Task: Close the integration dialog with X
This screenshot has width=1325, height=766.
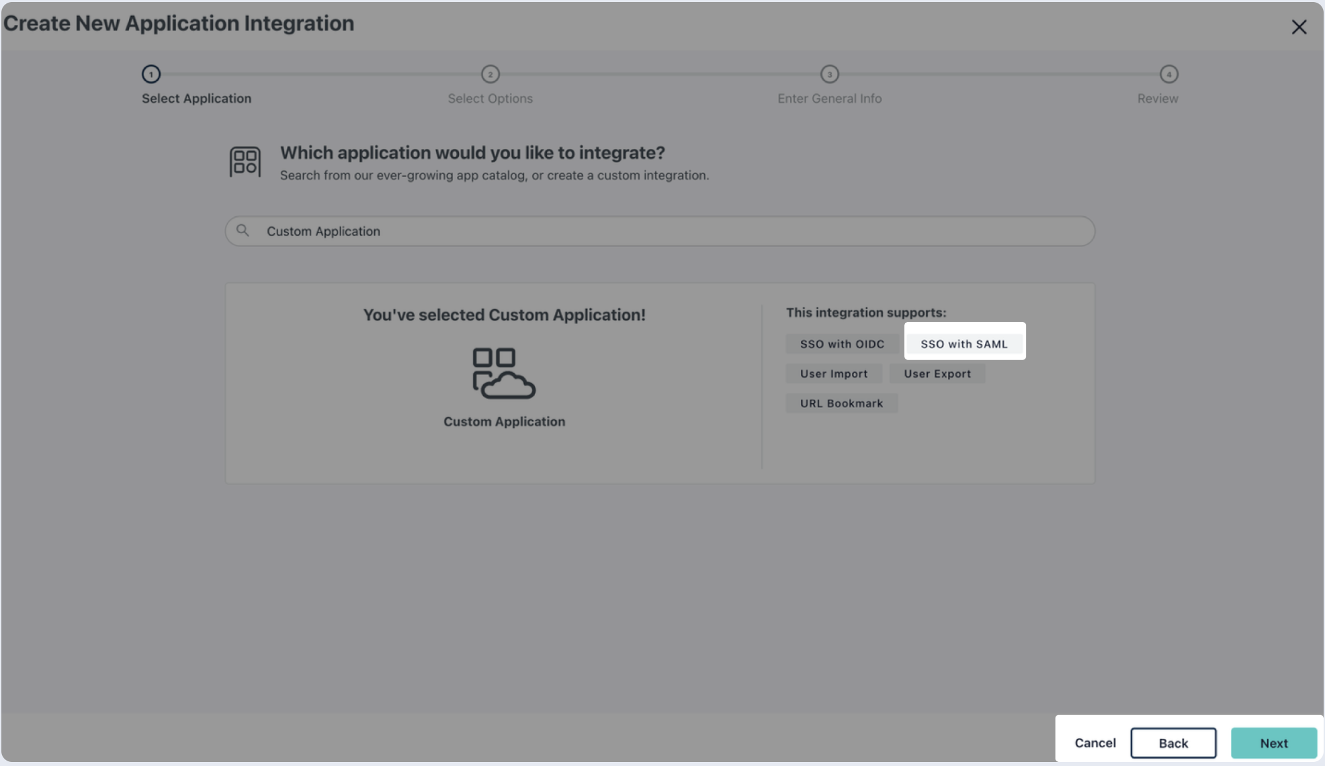Action: 1299,27
